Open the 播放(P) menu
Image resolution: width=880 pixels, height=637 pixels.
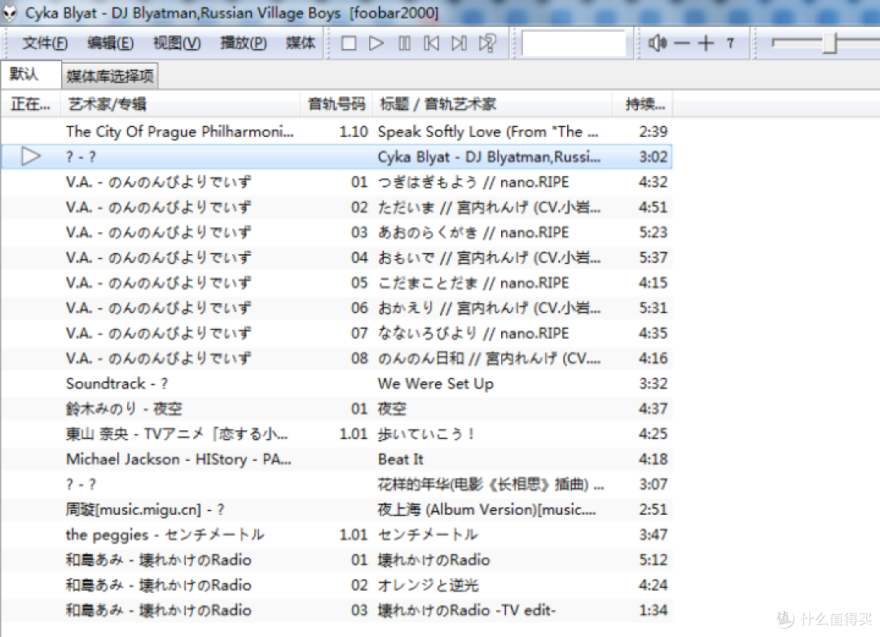[x=243, y=42]
